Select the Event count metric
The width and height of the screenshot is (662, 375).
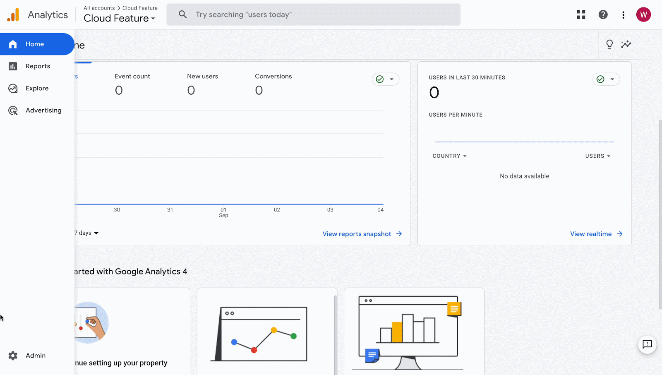click(x=132, y=84)
